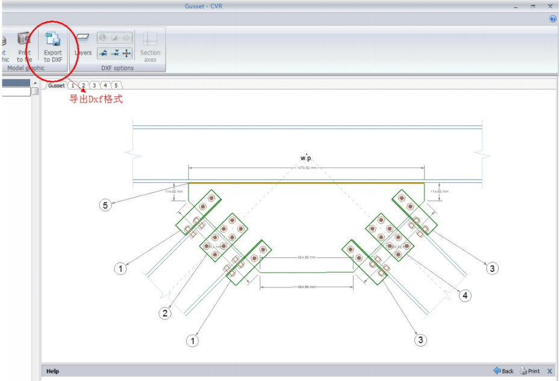Click the disabled starburst icon in DXF options

(x=126, y=37)
